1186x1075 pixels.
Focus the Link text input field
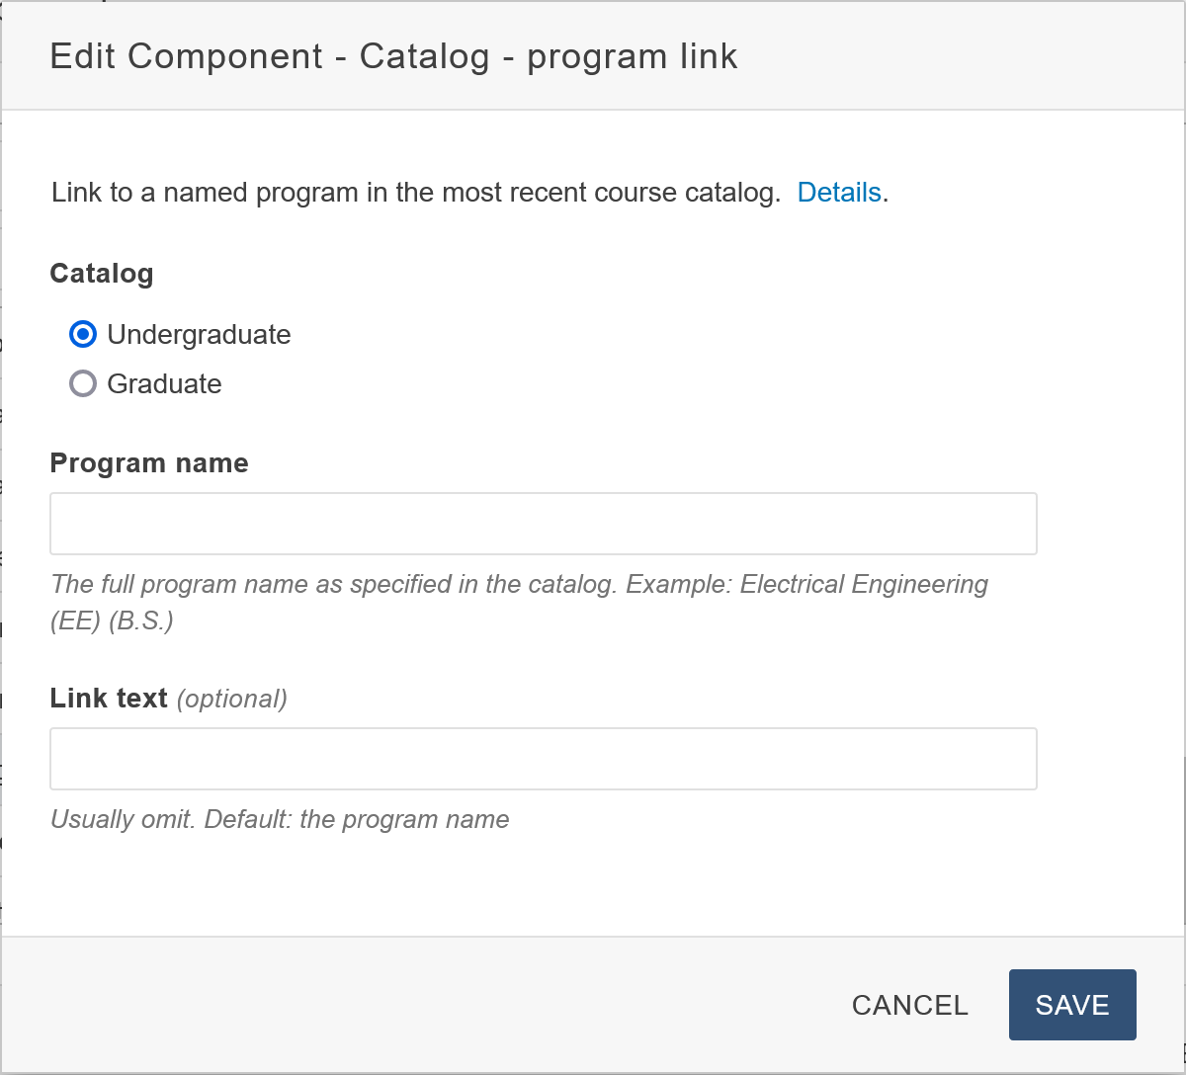[543, 759]
